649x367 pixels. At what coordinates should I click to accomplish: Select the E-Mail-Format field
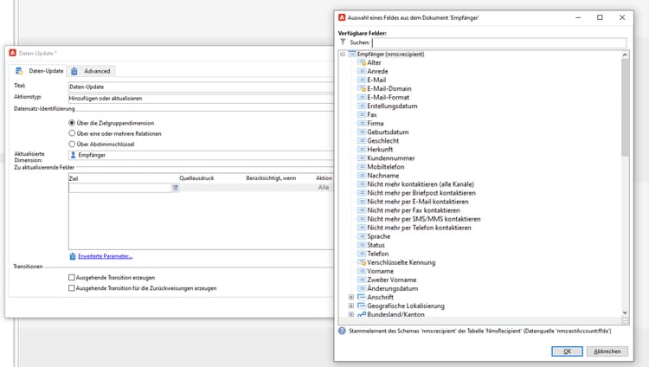tap(388, 97)
